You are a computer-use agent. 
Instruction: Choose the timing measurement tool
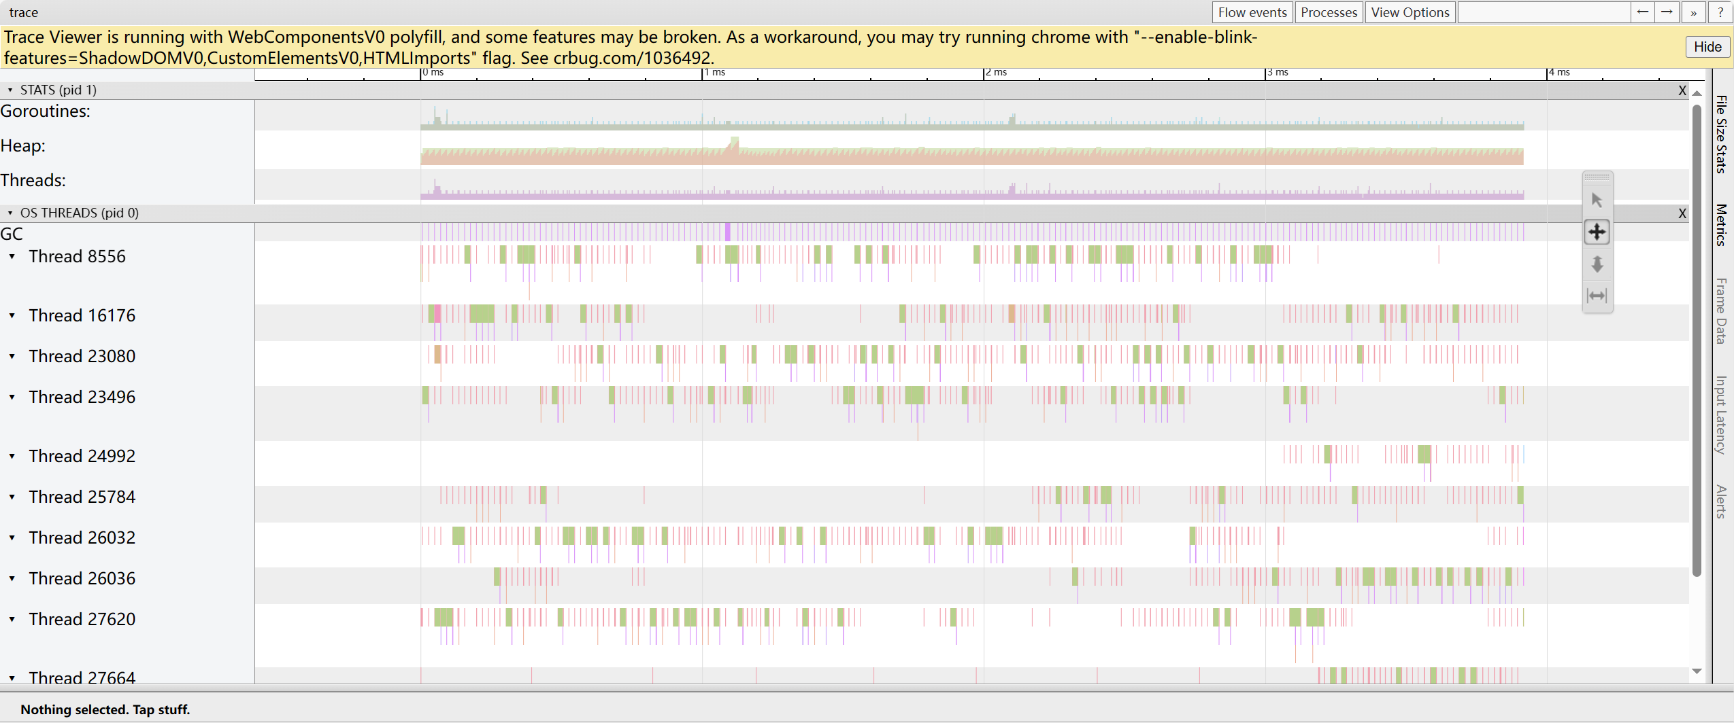(1597, 296)
